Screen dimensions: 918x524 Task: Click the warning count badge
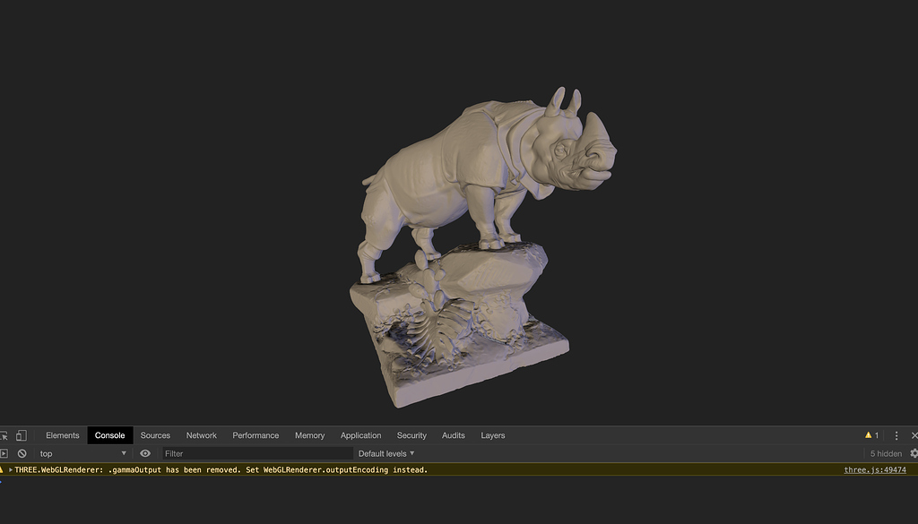870,434
